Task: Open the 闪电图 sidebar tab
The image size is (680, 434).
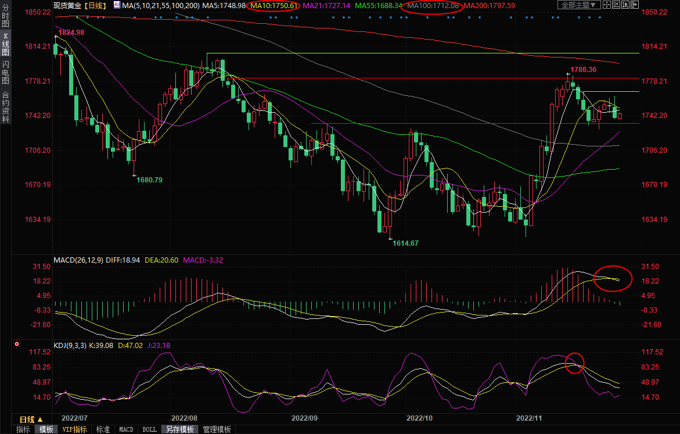Action: (5, 71)
